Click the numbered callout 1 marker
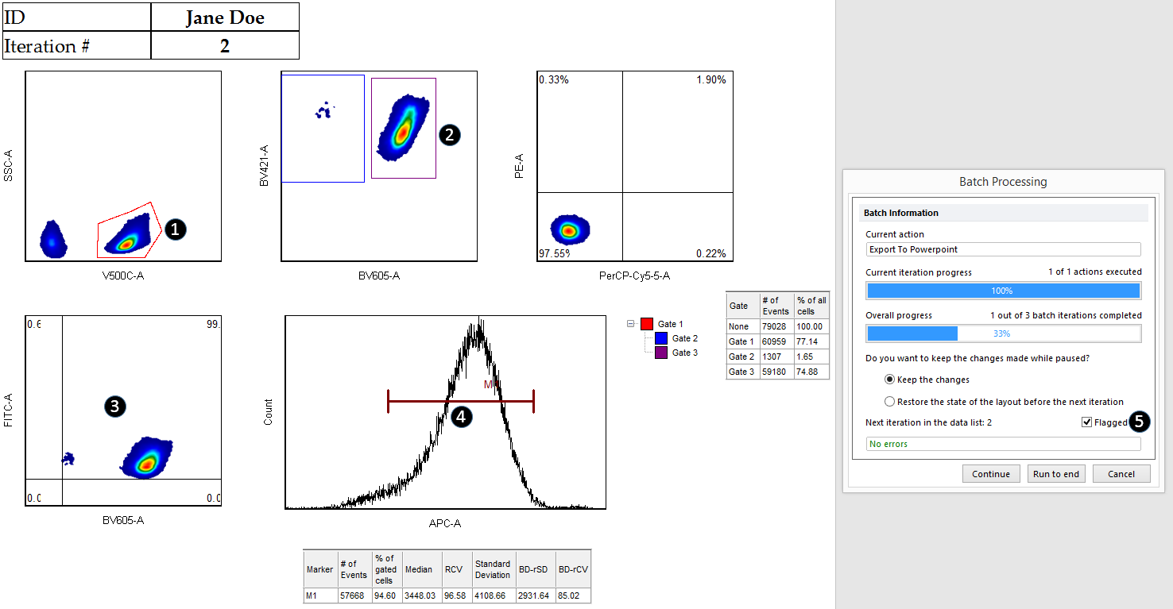 click(175, 229)
